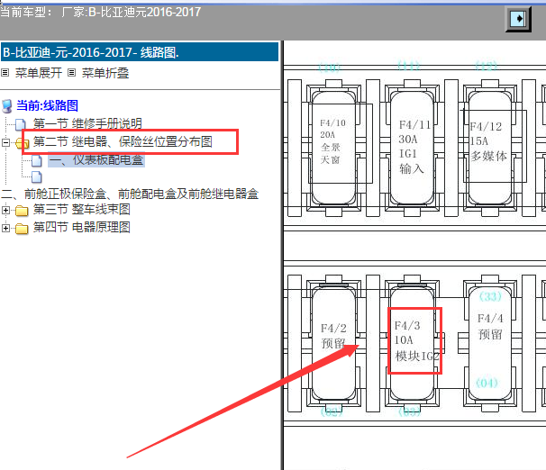Click document icon above 二、前舱正极保险盒
546x470 pixels.
(37, 177)
